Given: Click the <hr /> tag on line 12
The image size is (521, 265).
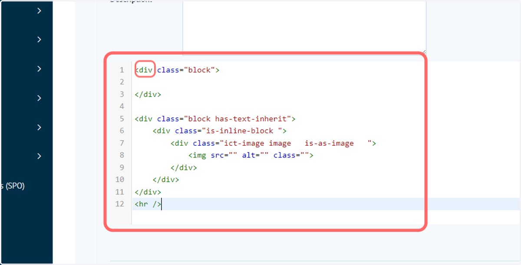Looking at the screenshot, I should click(148, 203).
